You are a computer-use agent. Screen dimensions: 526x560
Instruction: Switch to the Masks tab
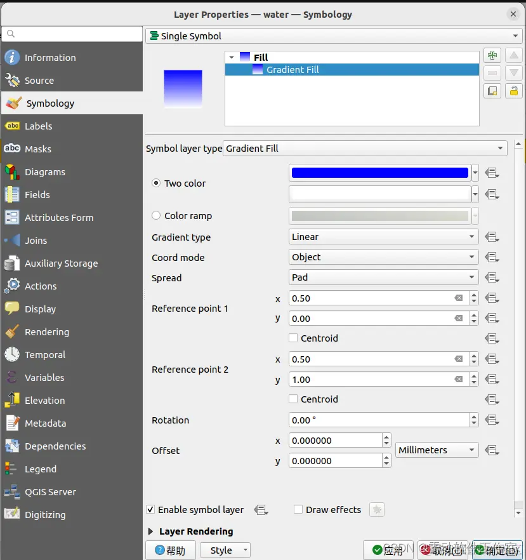point(72,149)
